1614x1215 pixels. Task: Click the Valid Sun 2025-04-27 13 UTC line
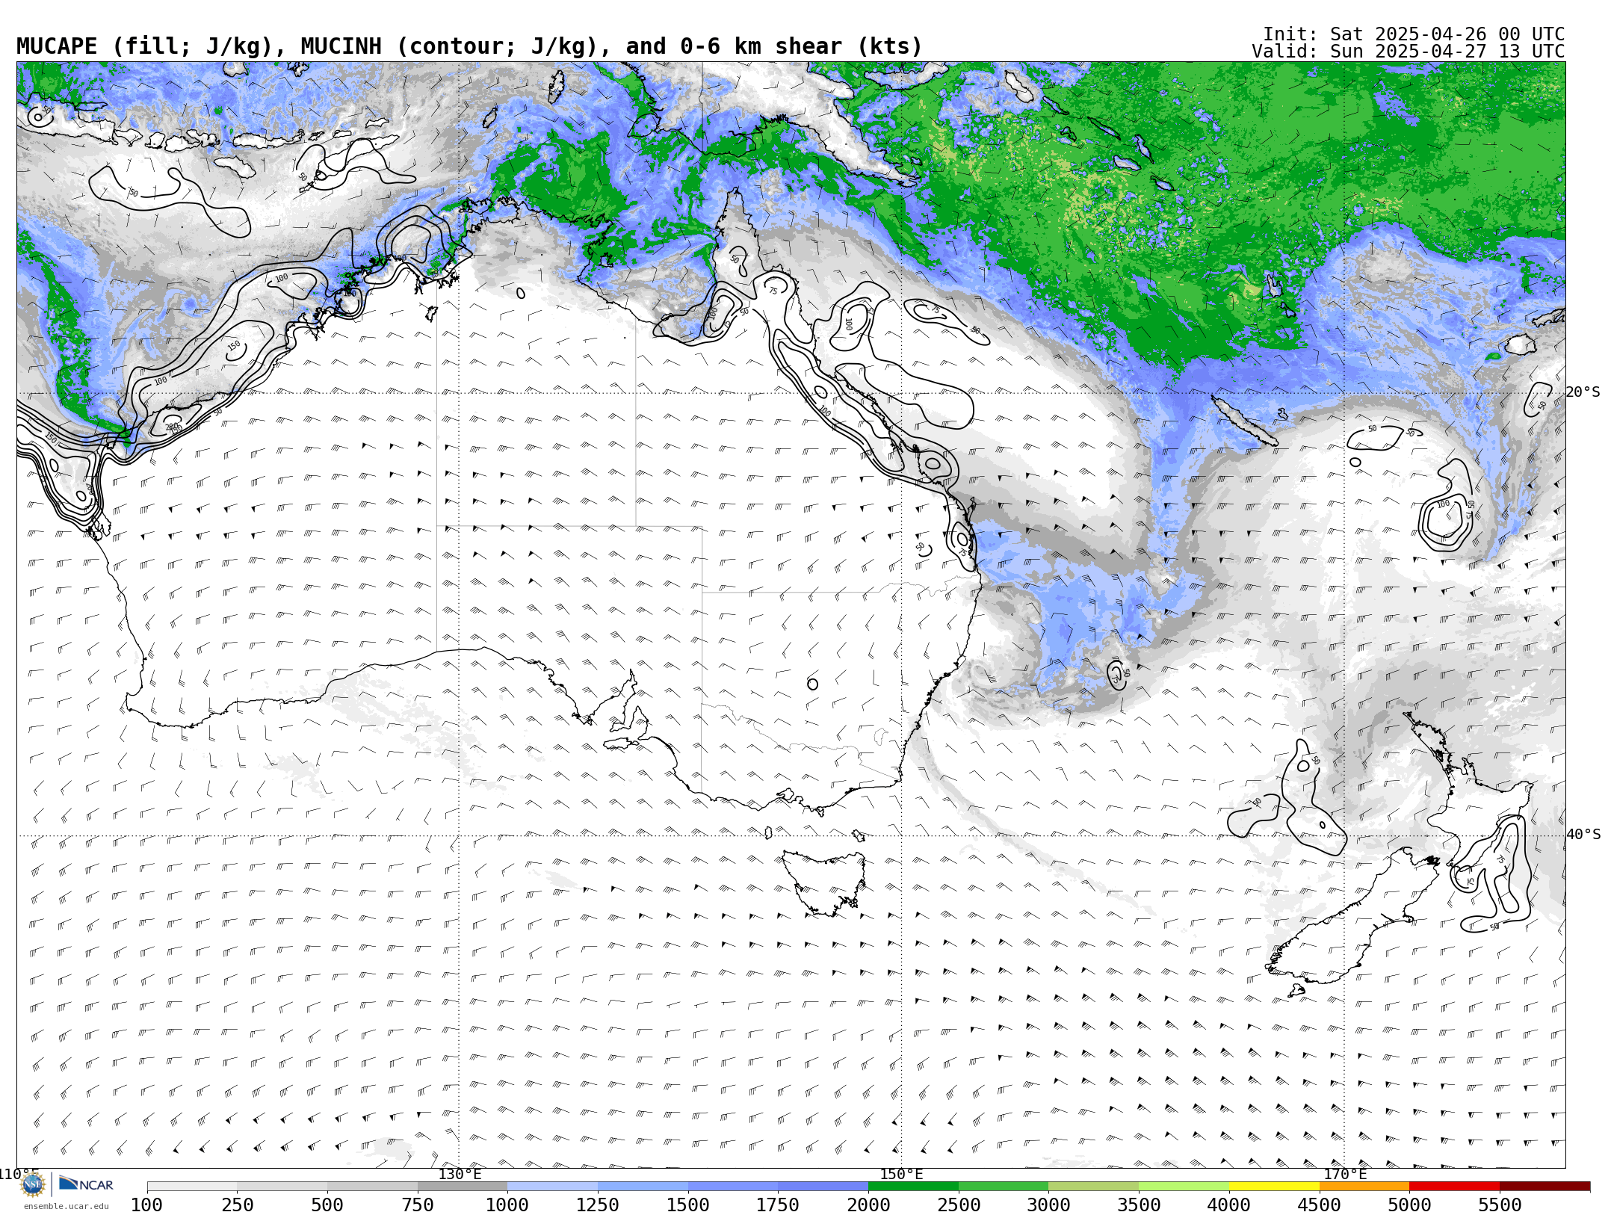(x=1409, y=52)
